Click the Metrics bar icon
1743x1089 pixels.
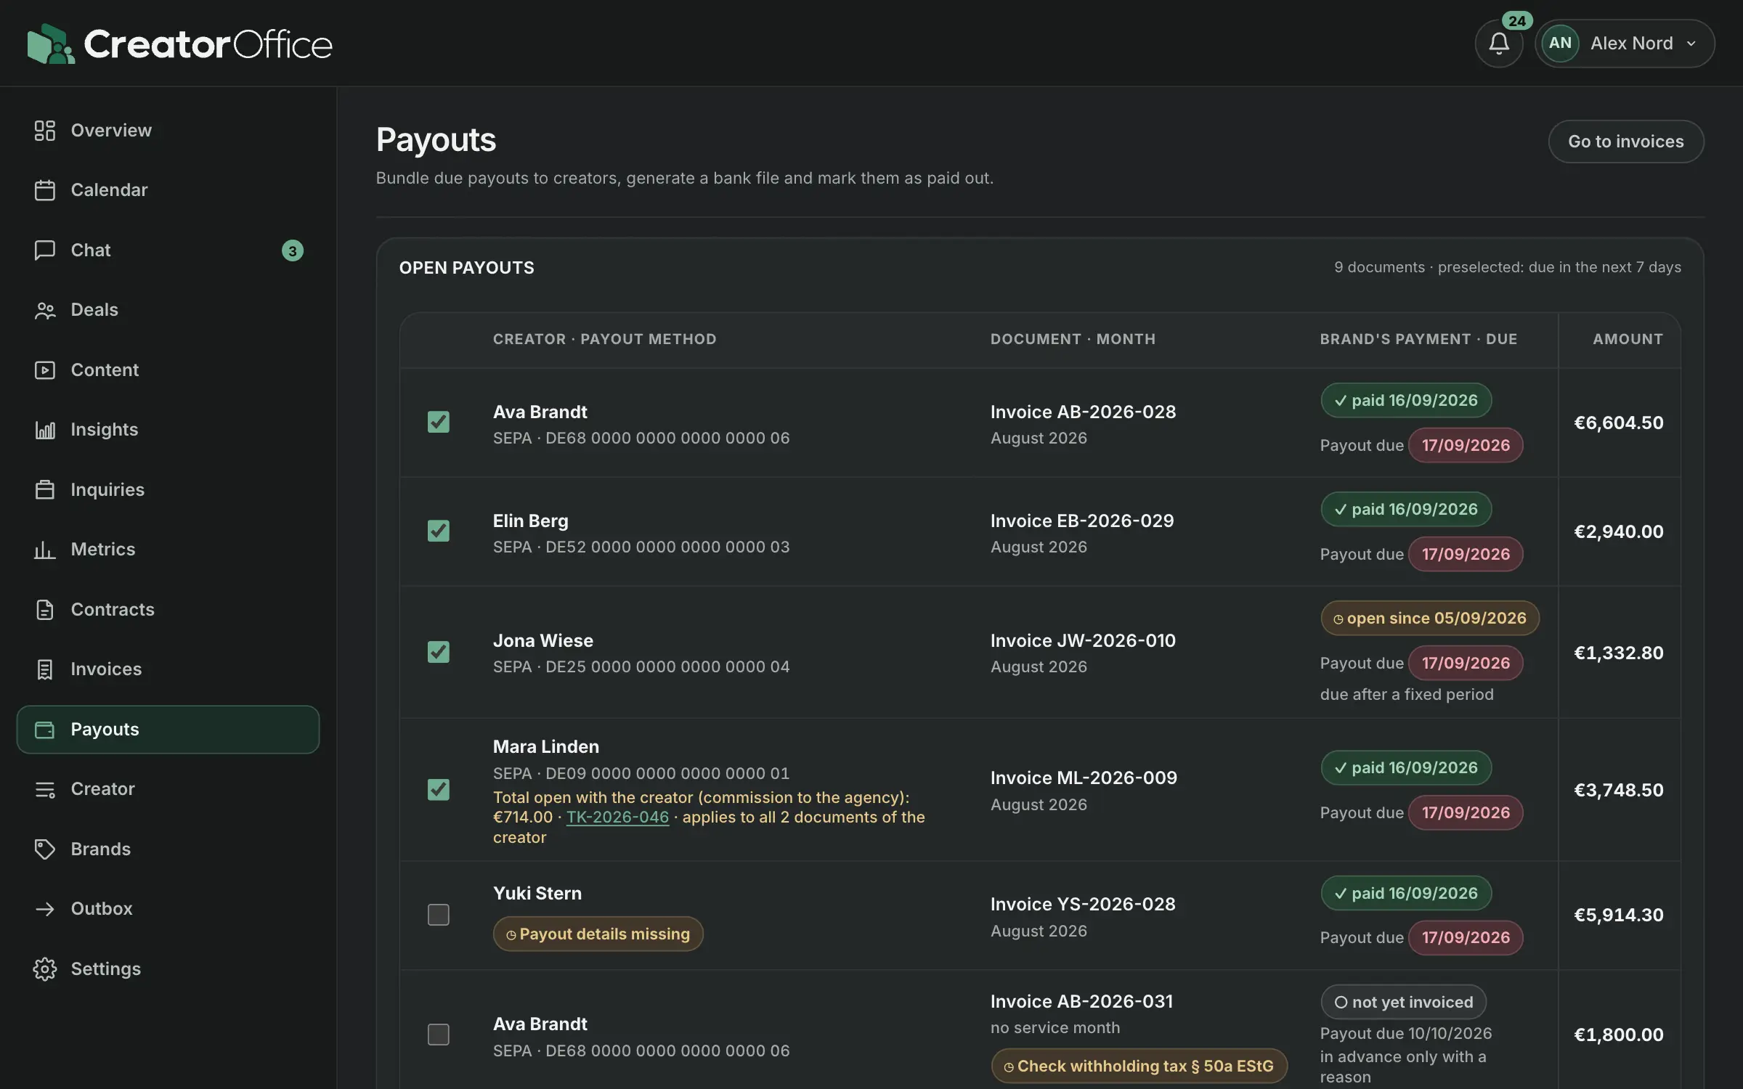click(45, 550)
